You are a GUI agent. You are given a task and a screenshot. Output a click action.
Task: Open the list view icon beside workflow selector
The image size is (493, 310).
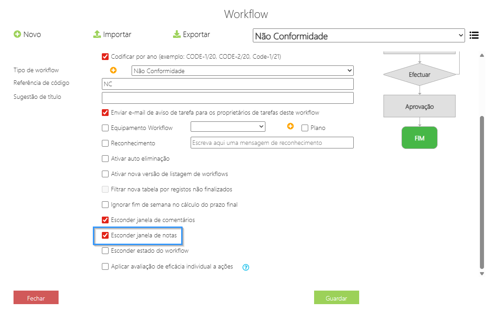pos(474,35)
